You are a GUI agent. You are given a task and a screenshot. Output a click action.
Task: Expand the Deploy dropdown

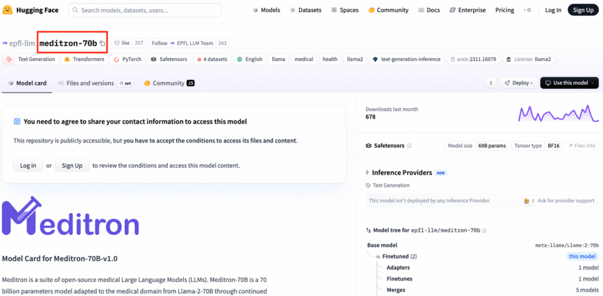(518, 83)
